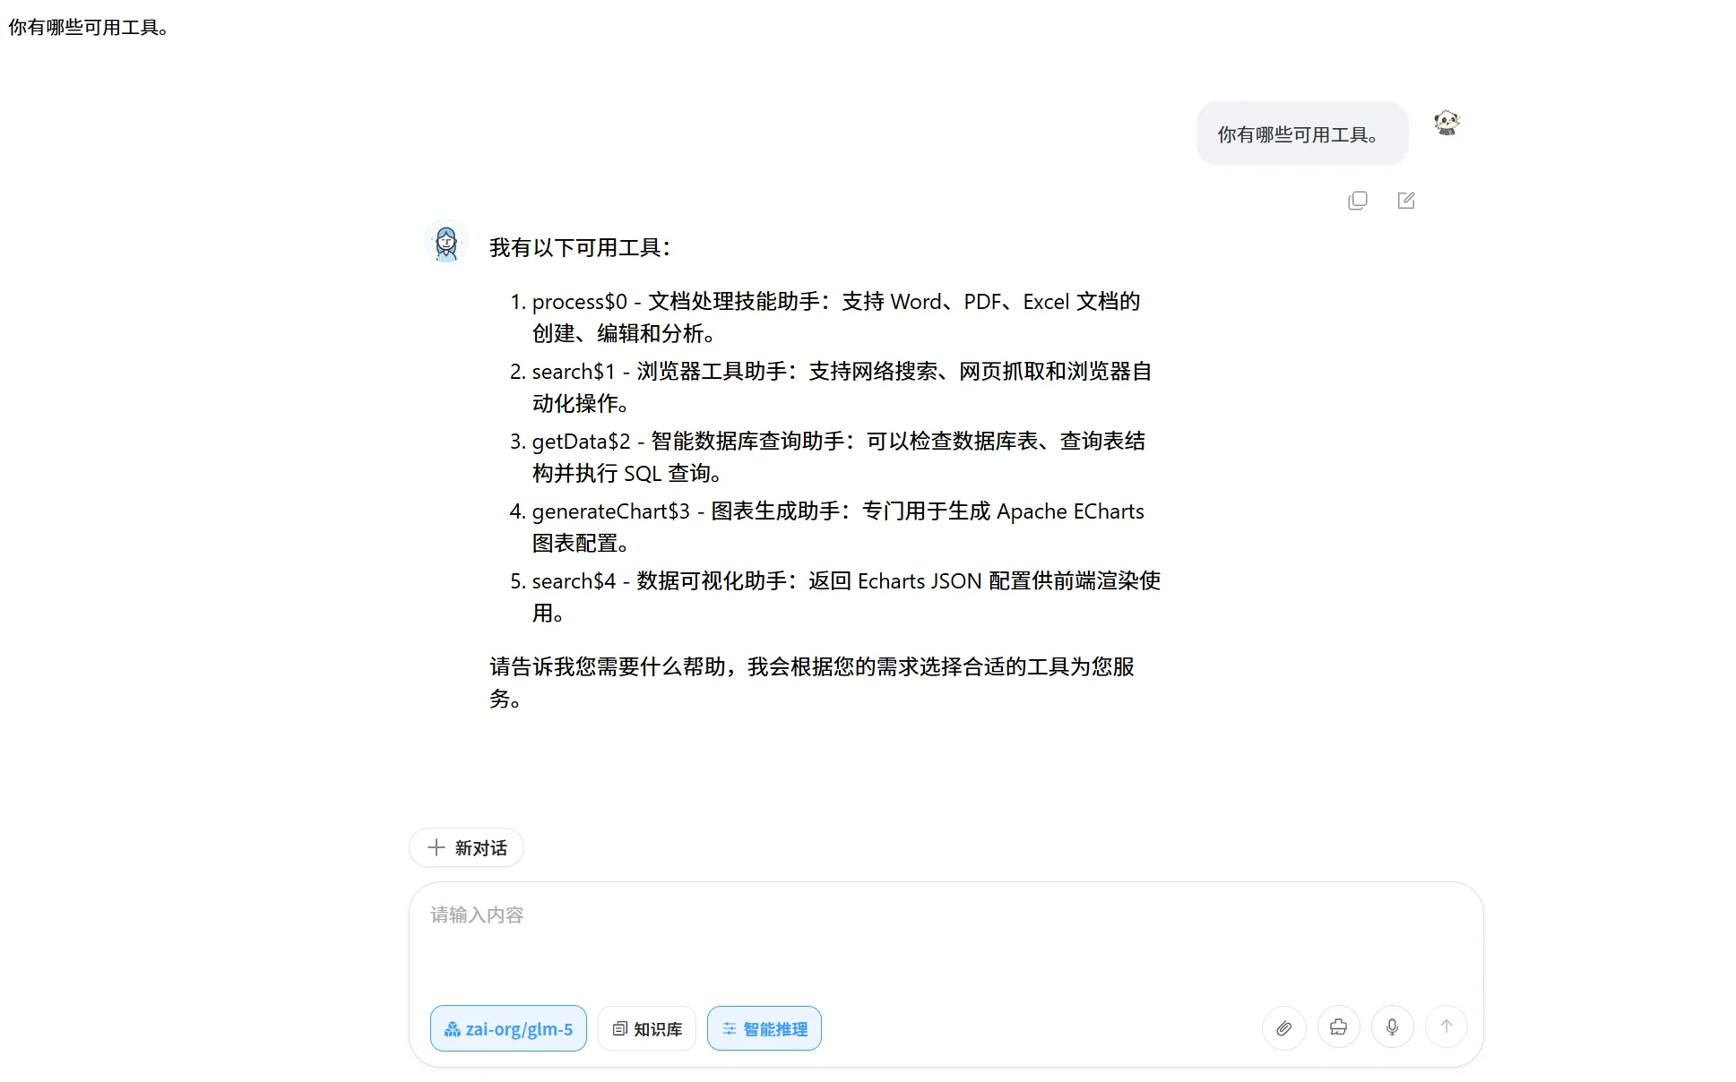Activate voice input with the microphone icon
Image resolution: width=1736 pixels, height=1082 pixels.
1392,1027
